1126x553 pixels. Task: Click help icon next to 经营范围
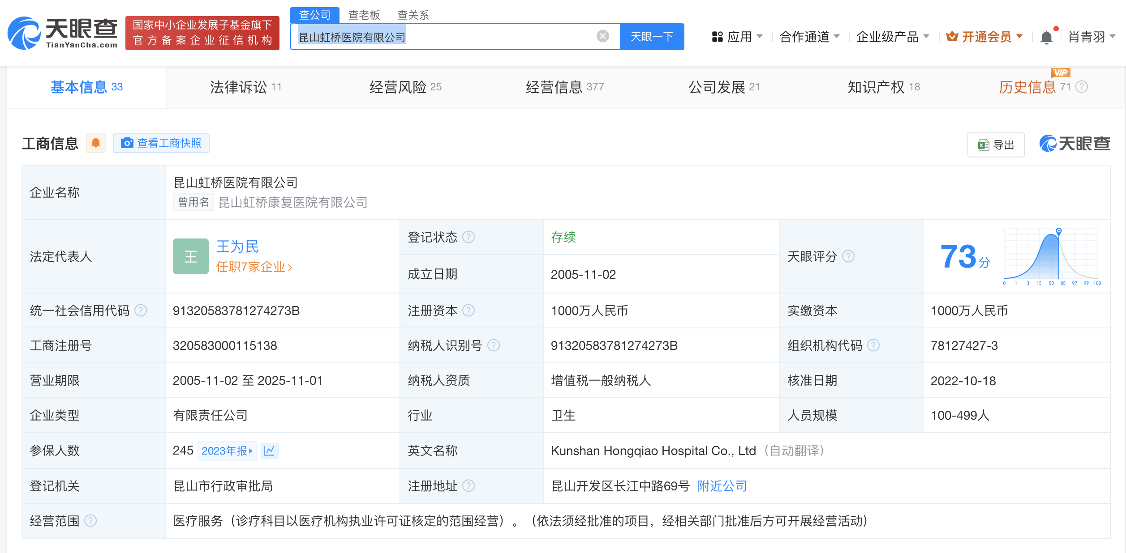90,521
